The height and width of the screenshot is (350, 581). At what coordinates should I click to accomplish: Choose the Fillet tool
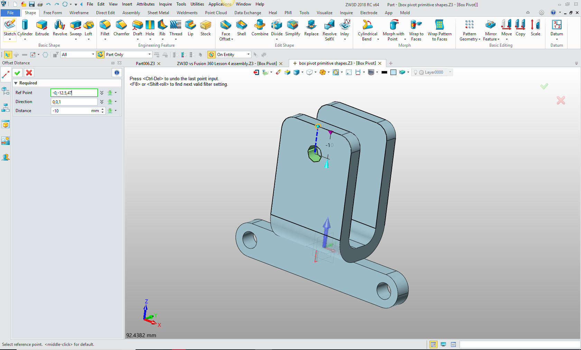point(105,28)
